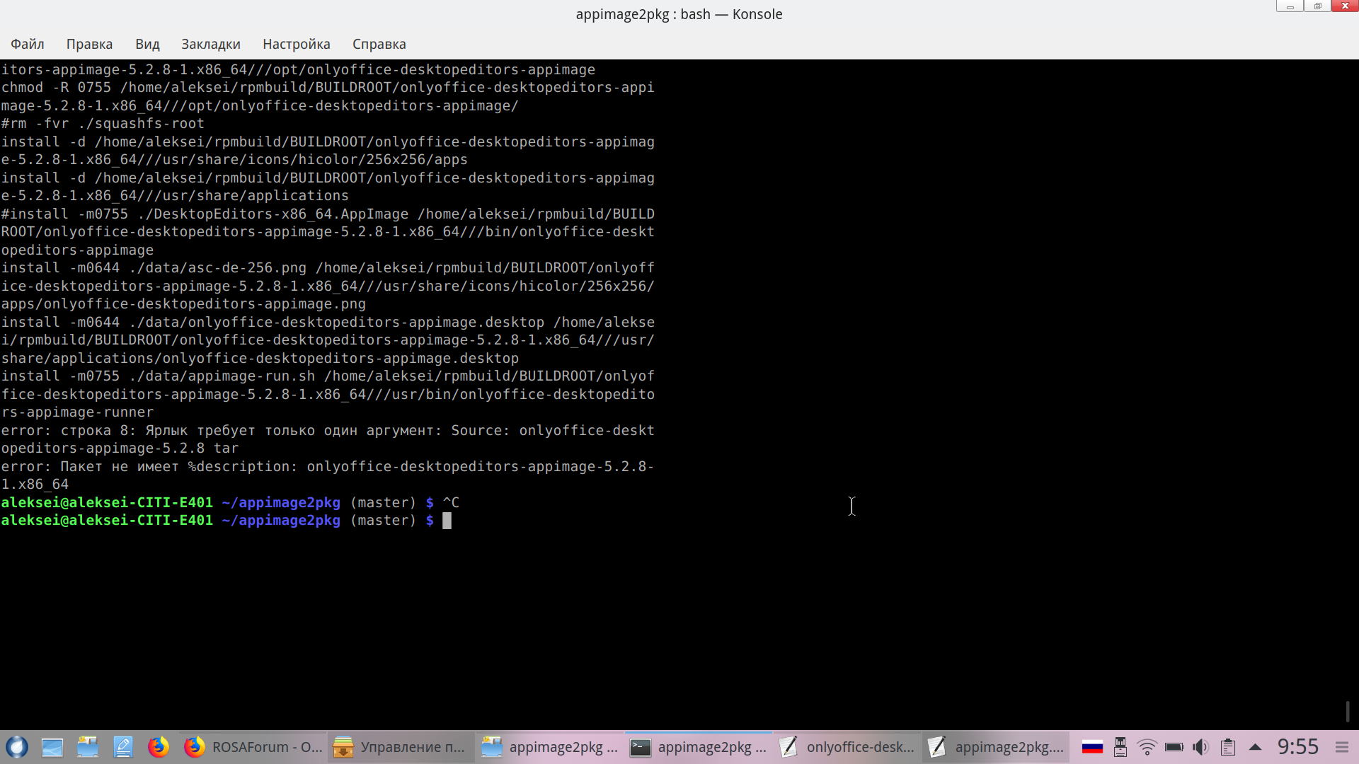Open the clipboard tray icon
The height and width of the screenshot is (764, 1359).
coord(1228,747)
